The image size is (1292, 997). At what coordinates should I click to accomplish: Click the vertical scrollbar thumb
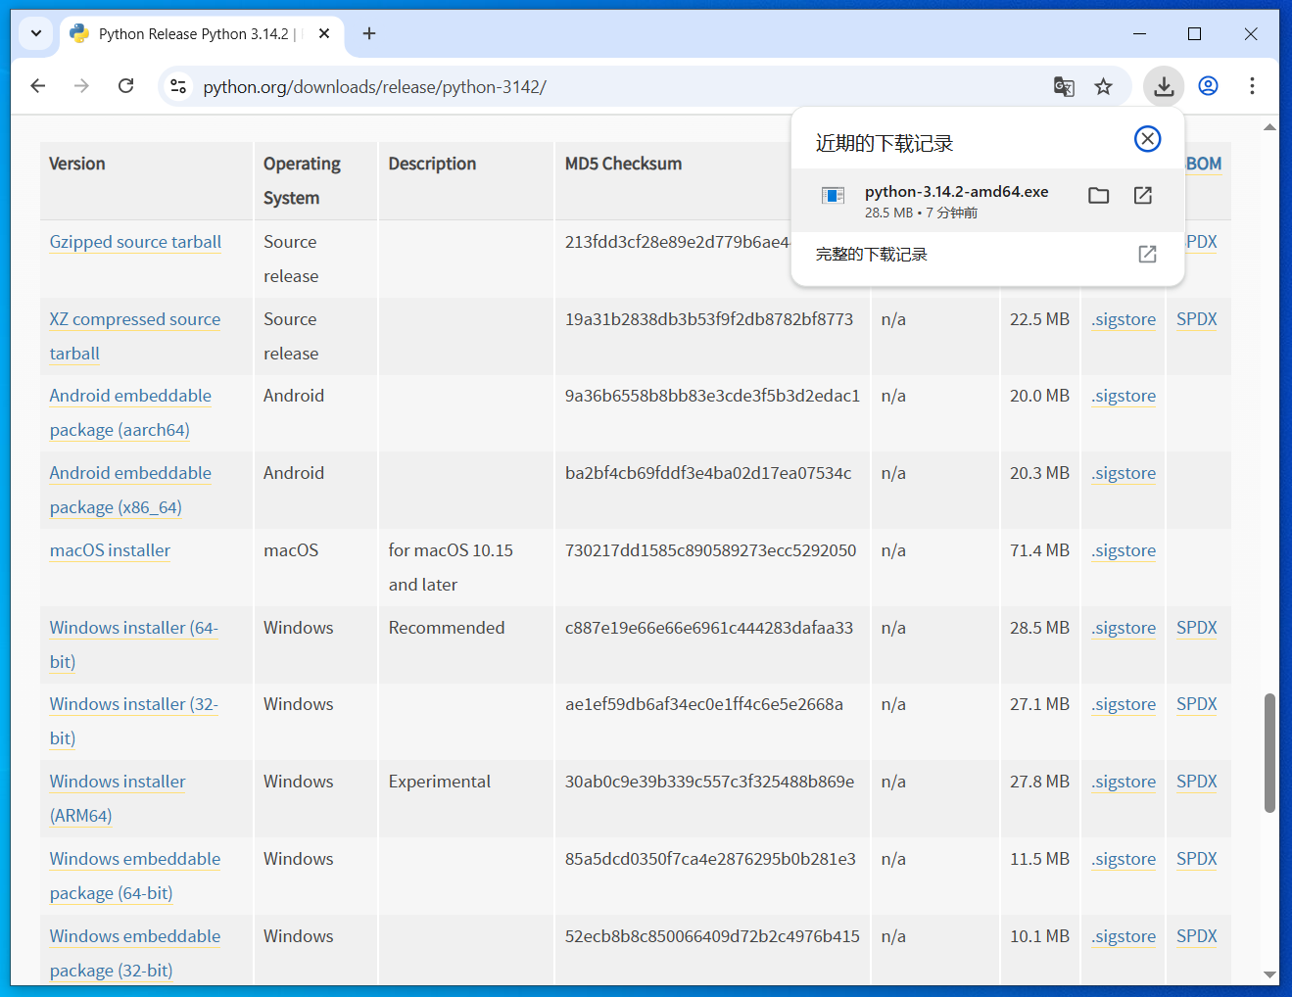click(1269, 753)
